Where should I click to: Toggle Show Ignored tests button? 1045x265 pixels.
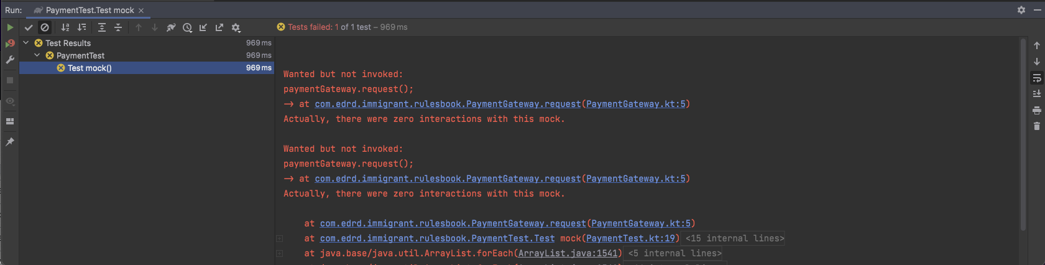click(45, 27)
